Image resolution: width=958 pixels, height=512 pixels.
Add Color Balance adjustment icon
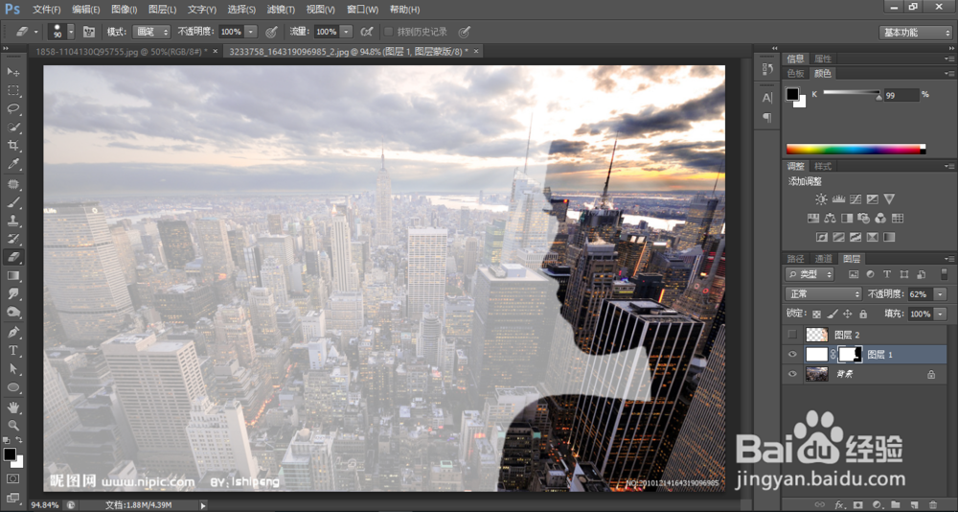pos(830,218)
